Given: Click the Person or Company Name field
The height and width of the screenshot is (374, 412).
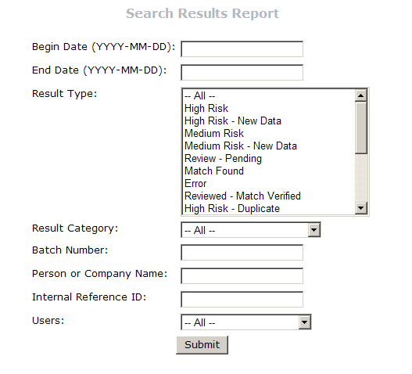Looking at the screenshot, I should pos(242,276).
